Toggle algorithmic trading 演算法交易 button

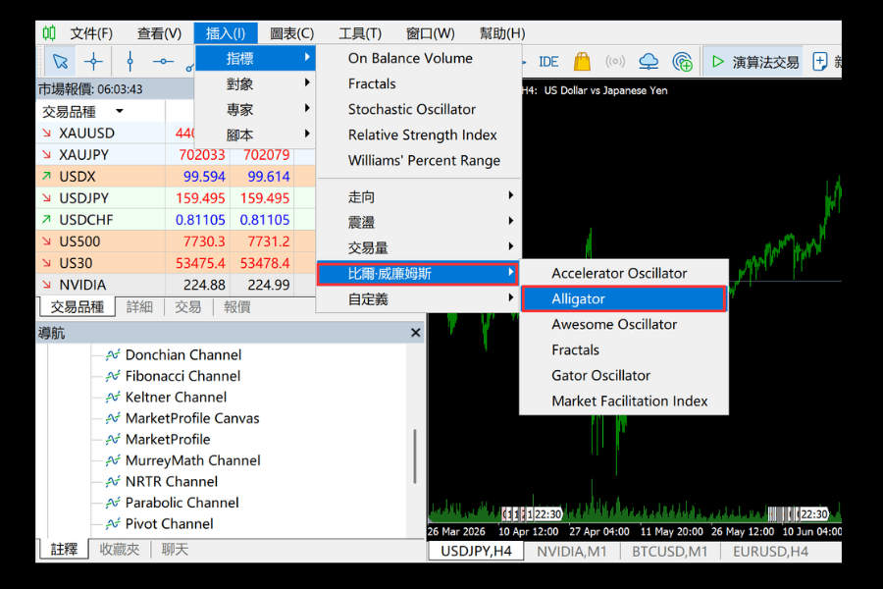754,62
